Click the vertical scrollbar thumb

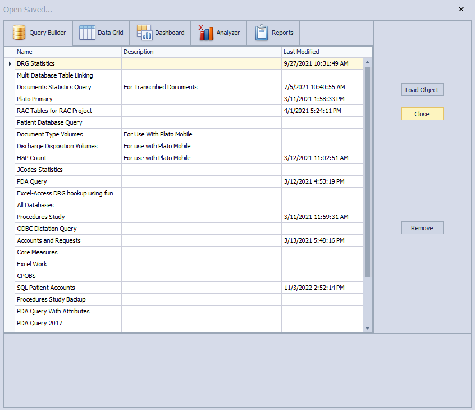367,172
